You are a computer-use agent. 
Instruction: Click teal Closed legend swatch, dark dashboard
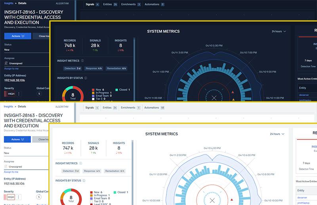tap(116, 90)
